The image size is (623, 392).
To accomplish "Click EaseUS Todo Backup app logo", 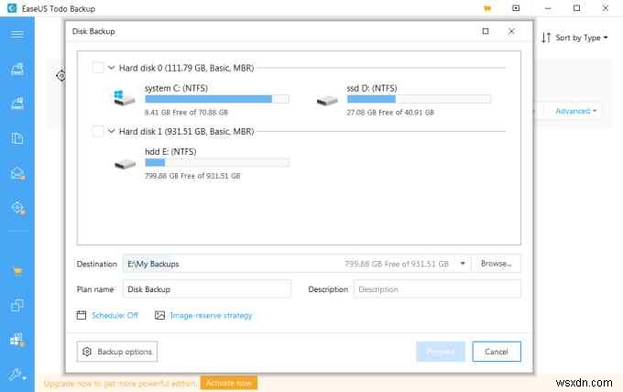I will click(12, 8).
